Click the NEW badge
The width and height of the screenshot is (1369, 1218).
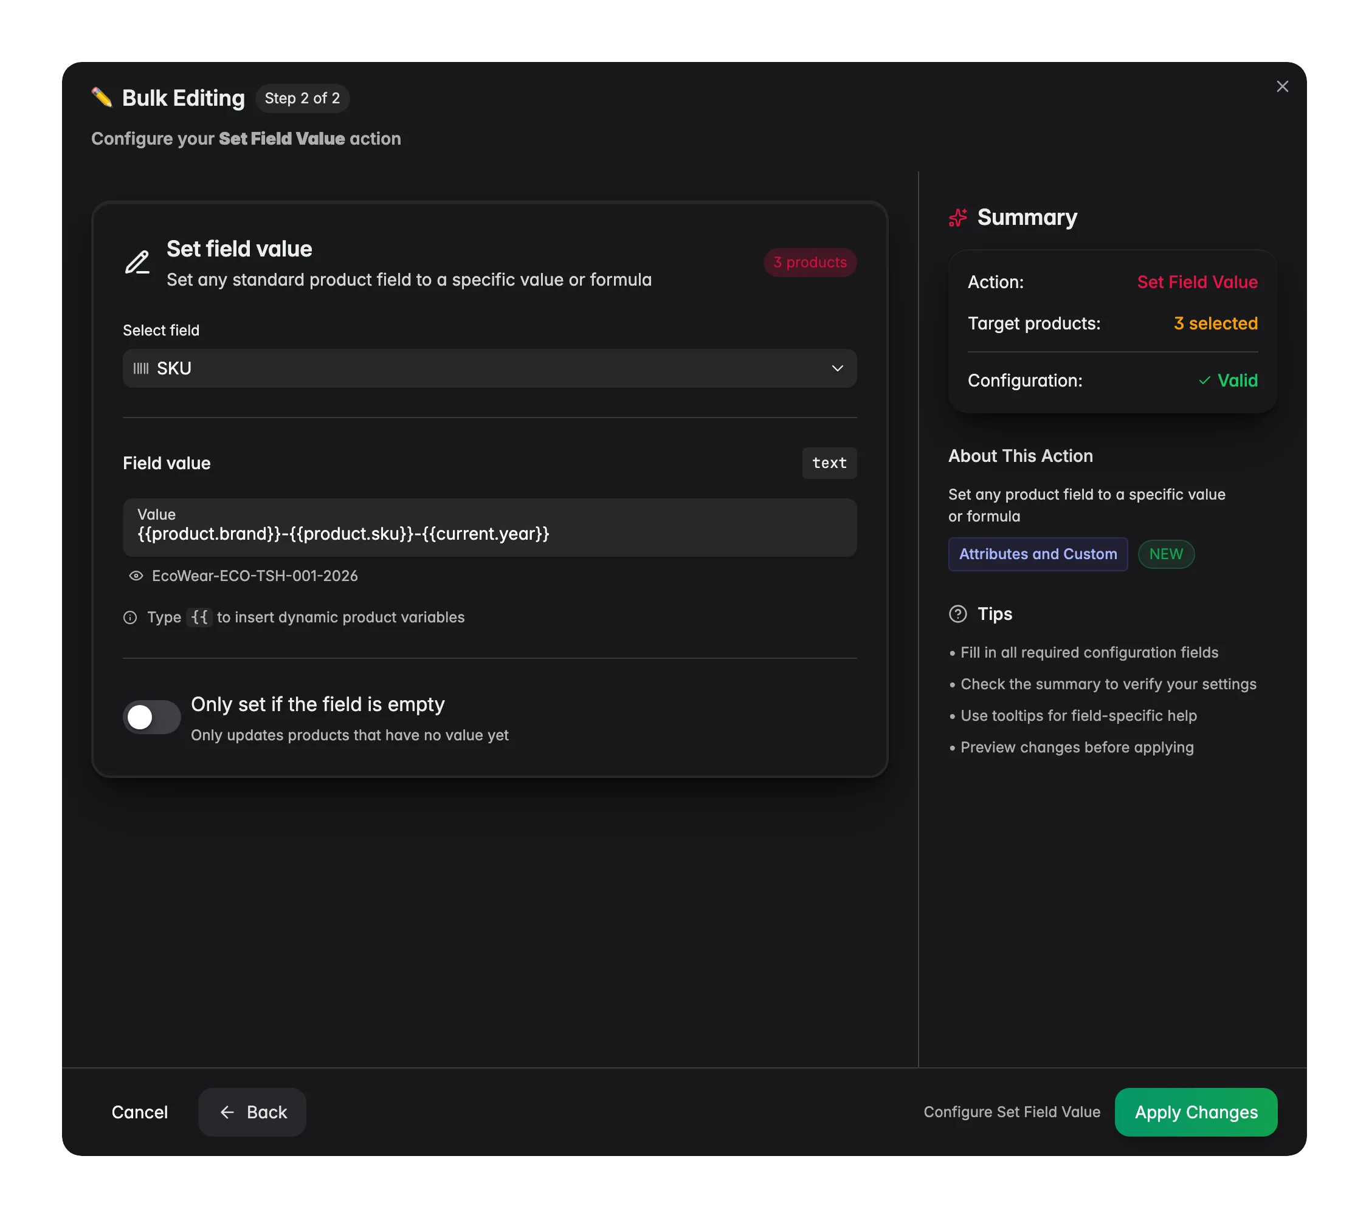coord(1166,554)
